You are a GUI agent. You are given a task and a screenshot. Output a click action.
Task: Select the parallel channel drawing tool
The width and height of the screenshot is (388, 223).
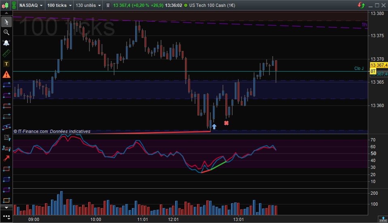pos(7,127)
